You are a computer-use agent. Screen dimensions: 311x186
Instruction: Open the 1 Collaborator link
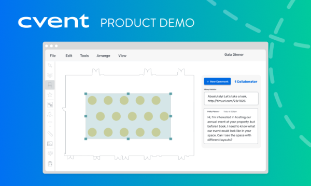pos(246,82)
